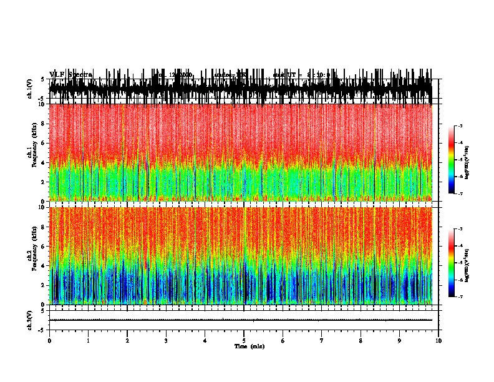494x382 pixels.
Task: Click the '-7' label on ch.1 colorbar
Action: click(460, 193)
